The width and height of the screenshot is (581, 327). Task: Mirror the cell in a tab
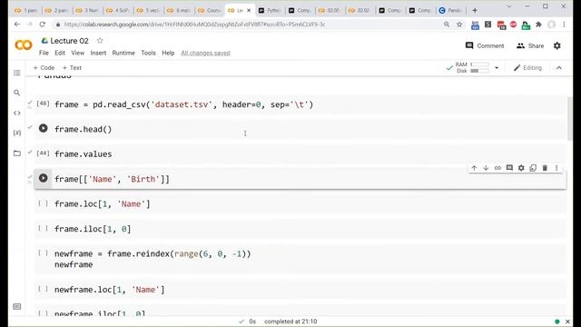[533, 168]
